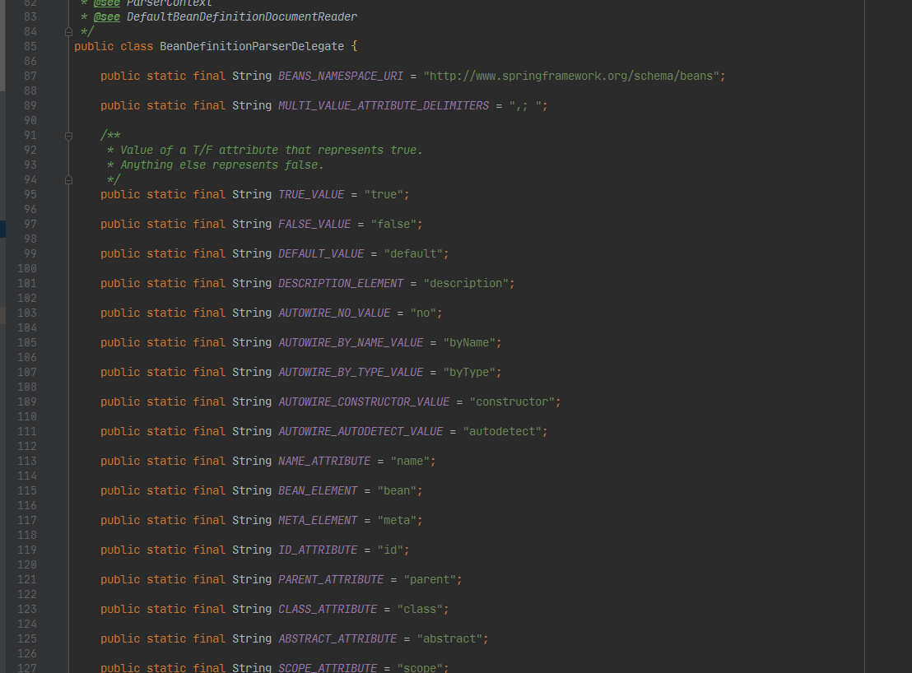The height and width of the screenshot is (673, 912).
Task: Click the comment "Anything else represents false."
Action: (x=221, y=165)
